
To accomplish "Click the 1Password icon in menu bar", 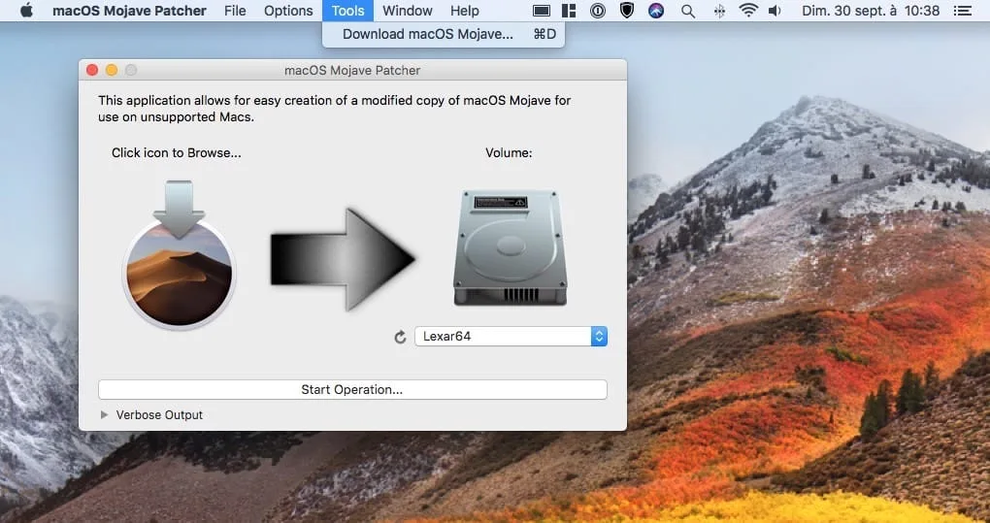I will point(597,11).
